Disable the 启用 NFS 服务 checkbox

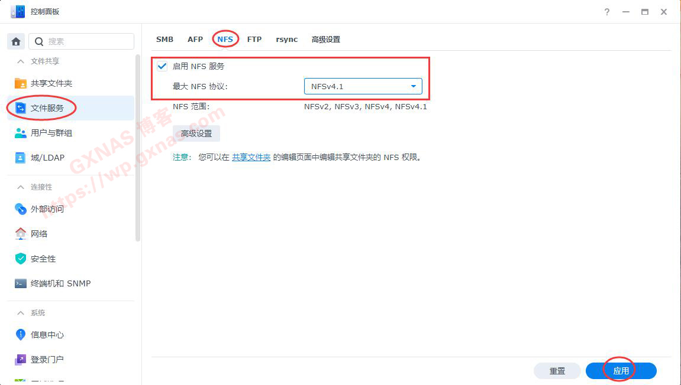(162, 67)
